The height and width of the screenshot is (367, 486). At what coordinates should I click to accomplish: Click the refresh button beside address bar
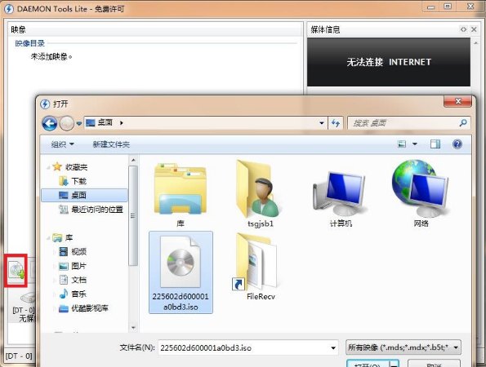[x=336, y=123]
